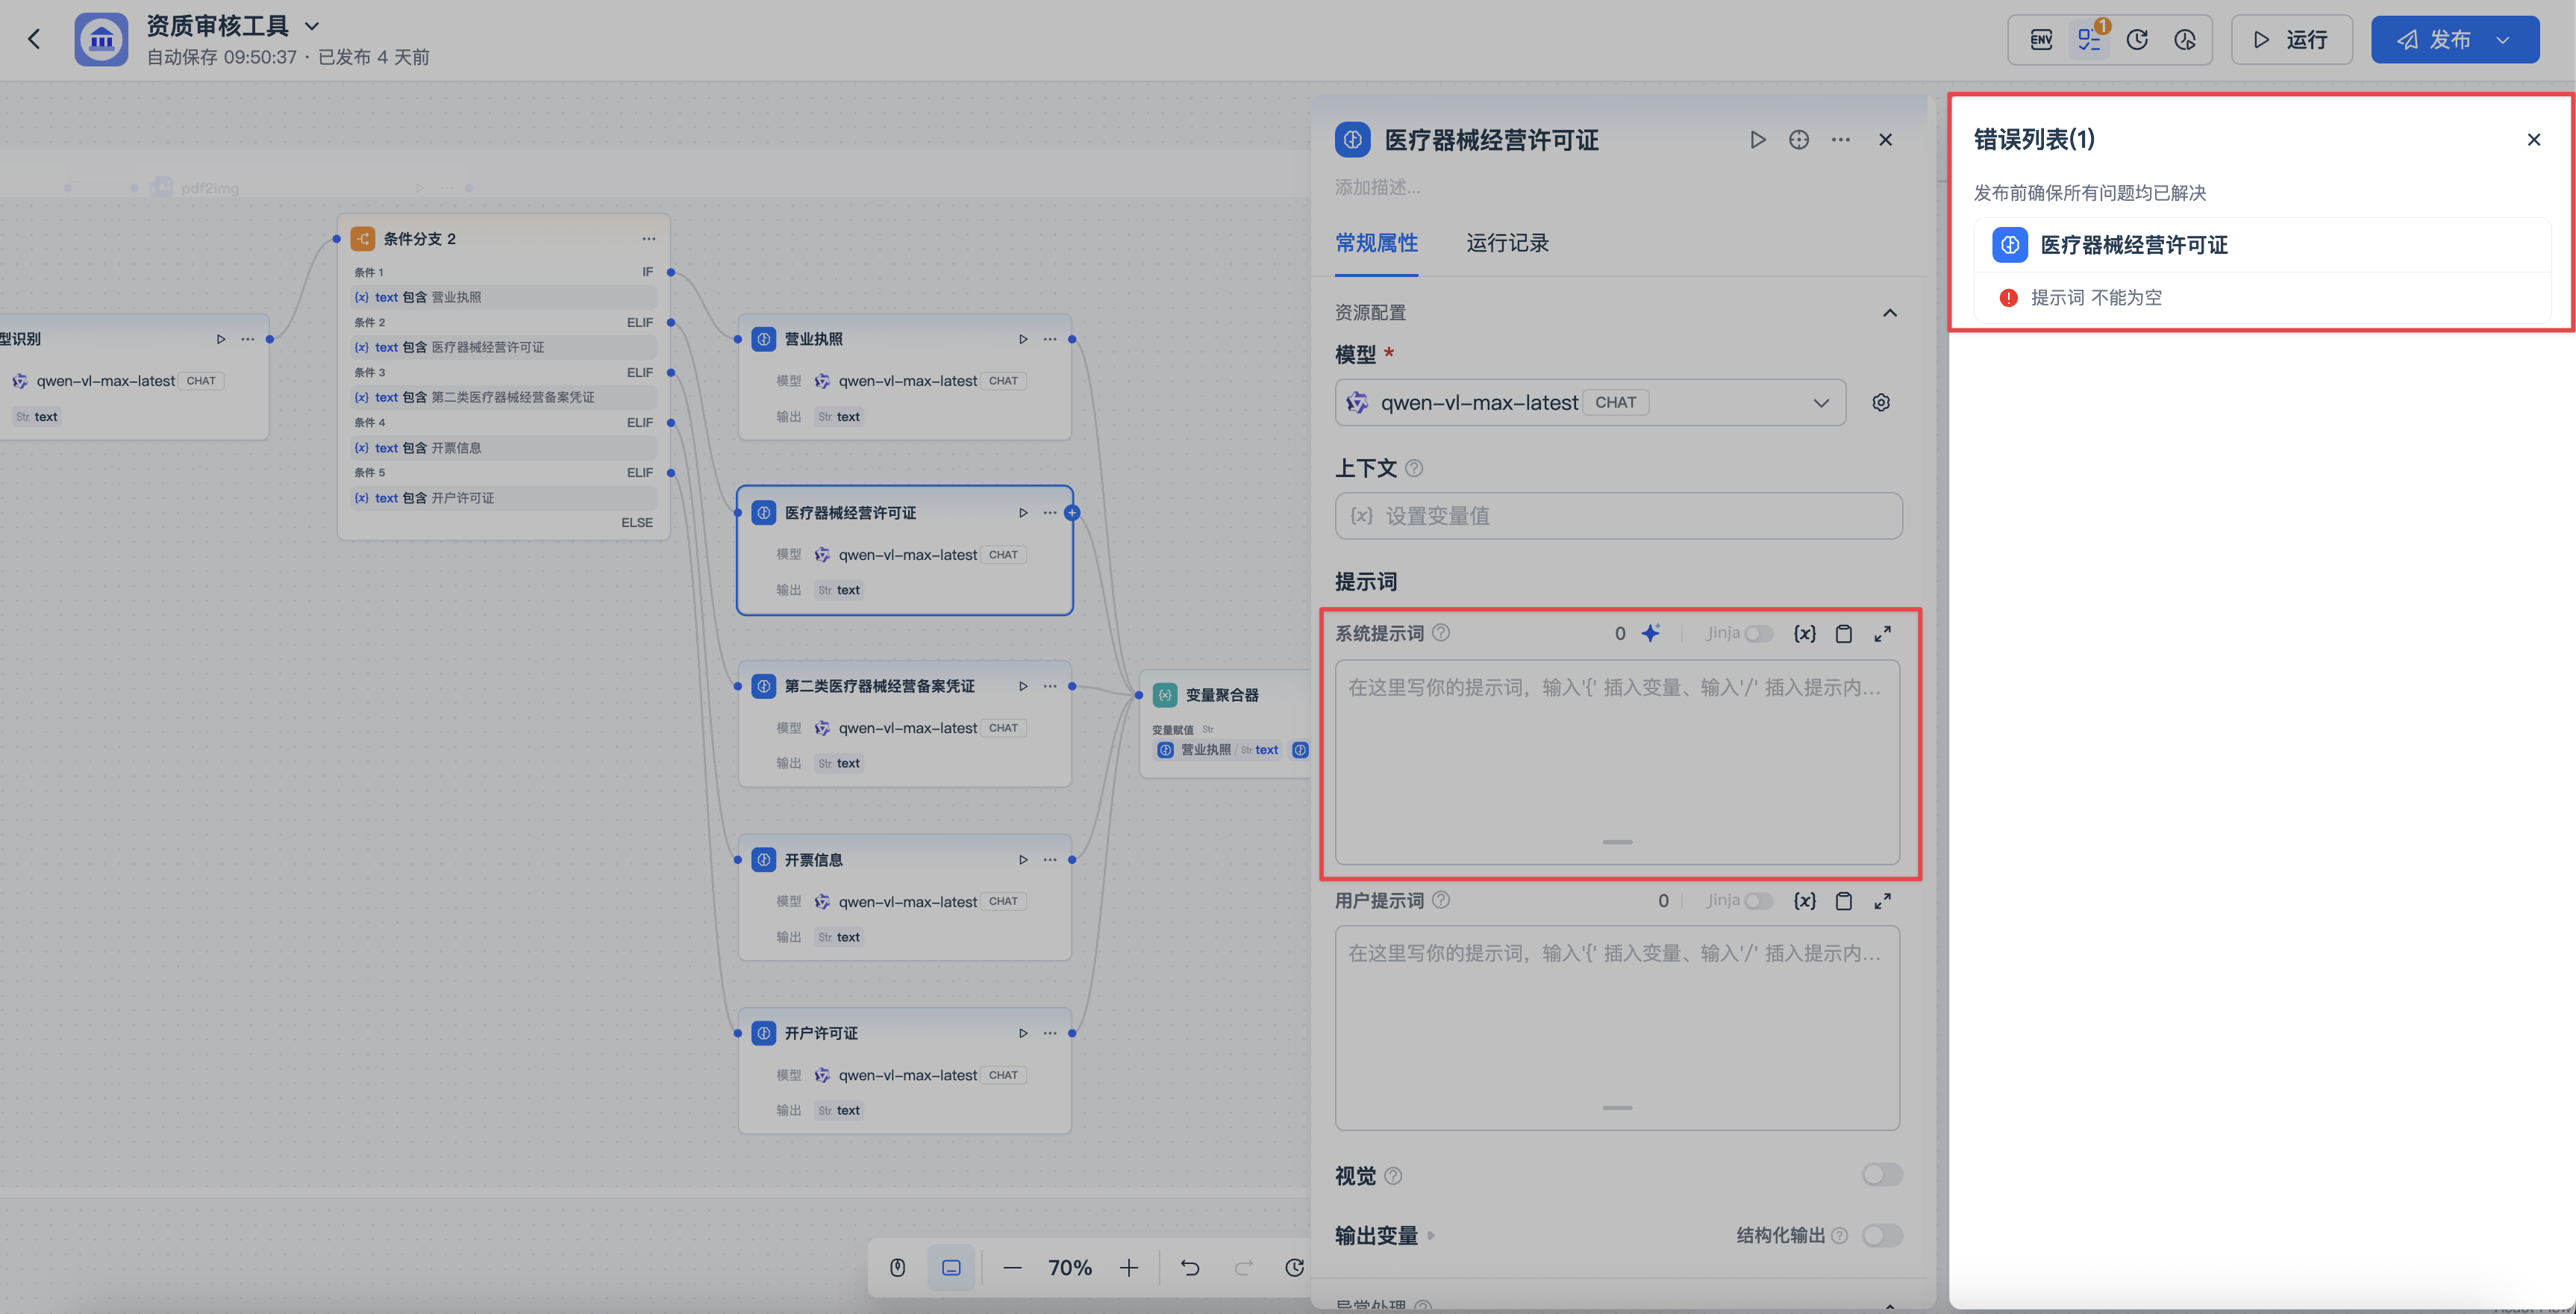Open the checklist errors icon

2089,40
